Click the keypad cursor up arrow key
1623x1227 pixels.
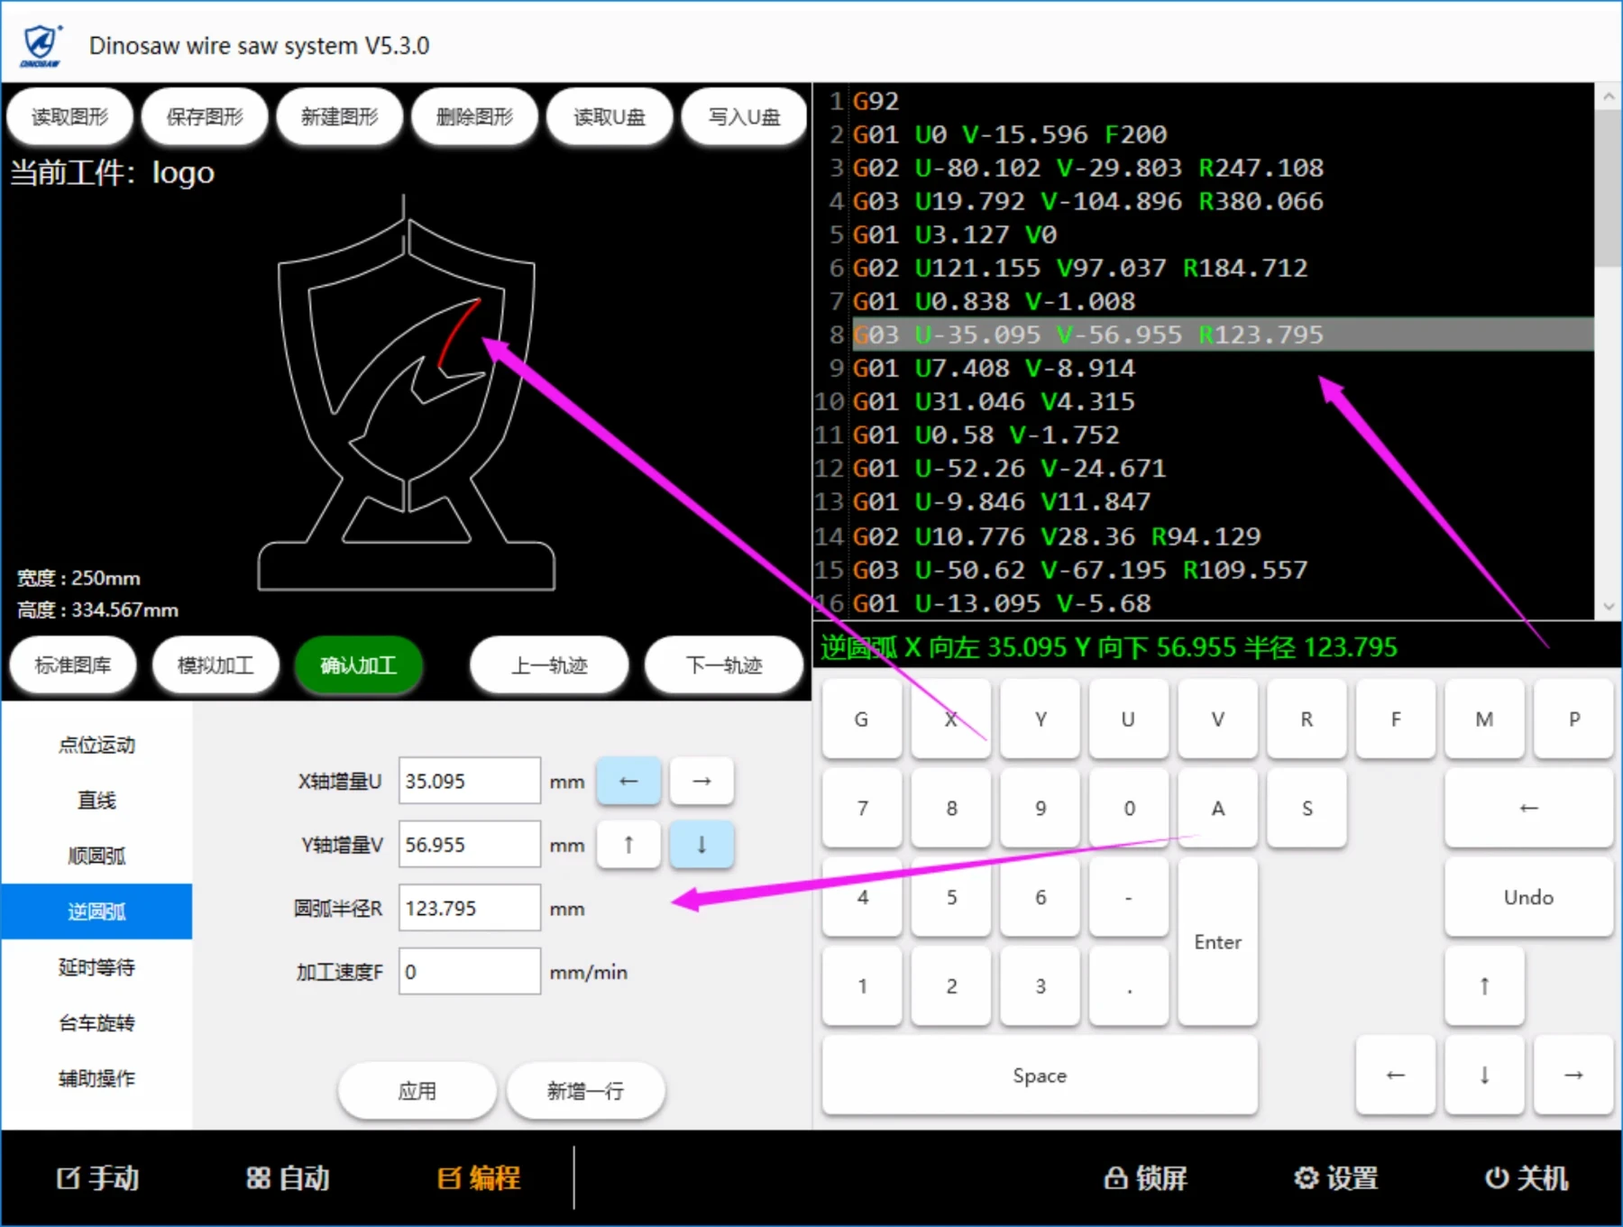click(1484, 986)
